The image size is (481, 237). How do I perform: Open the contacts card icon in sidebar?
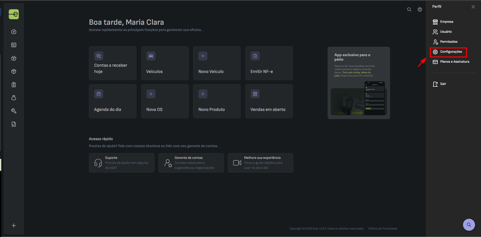tap(14, 45)
